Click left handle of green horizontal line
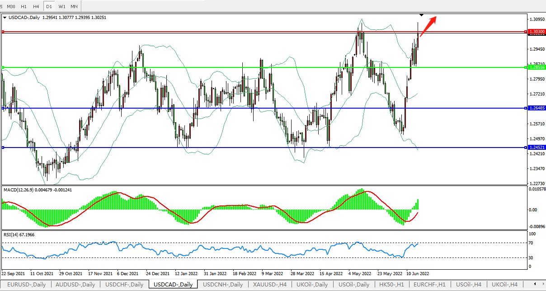The image size is (546, 291). click(3, 67)
